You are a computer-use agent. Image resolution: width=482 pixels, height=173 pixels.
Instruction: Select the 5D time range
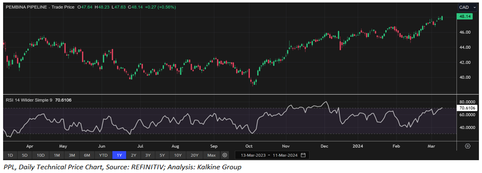tap(25, 155)
